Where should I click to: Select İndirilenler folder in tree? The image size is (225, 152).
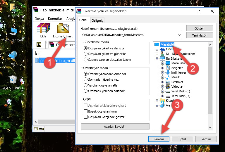(x=179, y=72)
